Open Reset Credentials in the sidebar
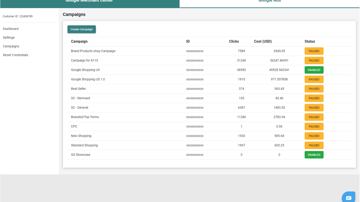 15,55
